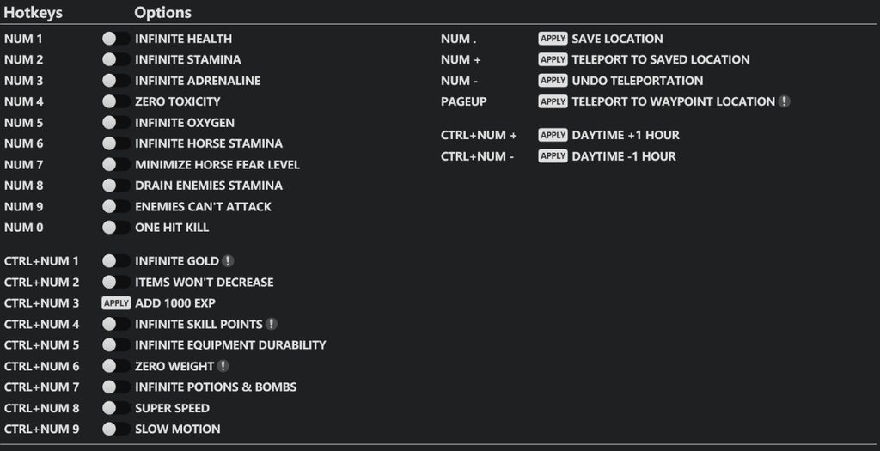Apply Teleport to Saved Location

coord(553,59)
